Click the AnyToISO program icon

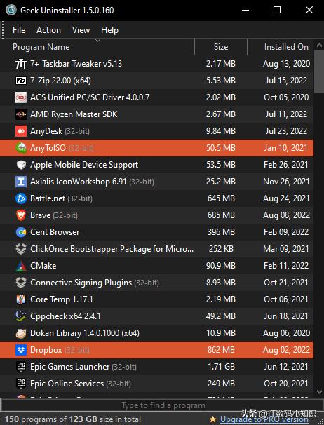click(x=21, y=148)
